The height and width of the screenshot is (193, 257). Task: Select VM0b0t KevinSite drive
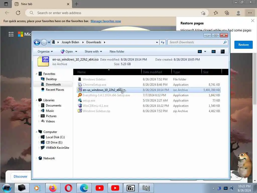pyautogui.click(x=57, y=148)
